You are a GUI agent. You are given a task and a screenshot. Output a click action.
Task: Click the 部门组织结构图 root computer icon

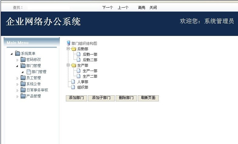[x=68, y=43]
